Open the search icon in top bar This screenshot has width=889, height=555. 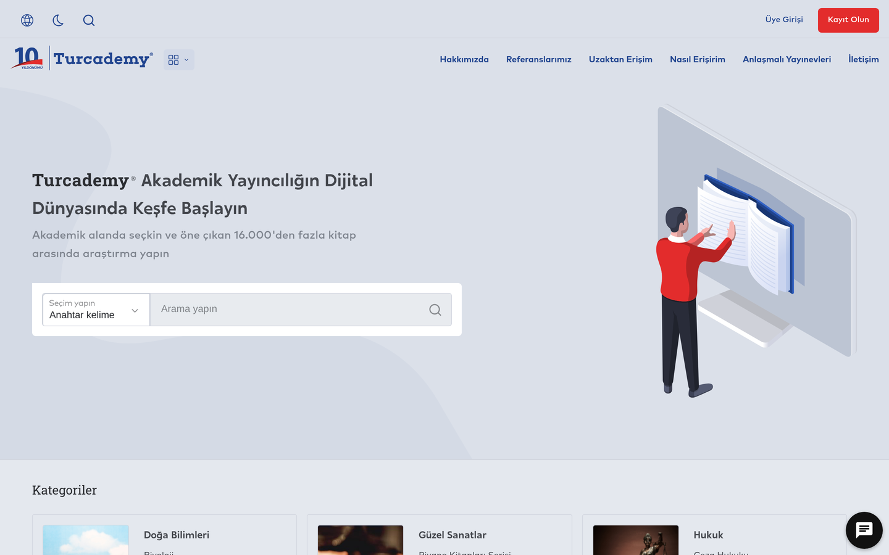[89, 20]
